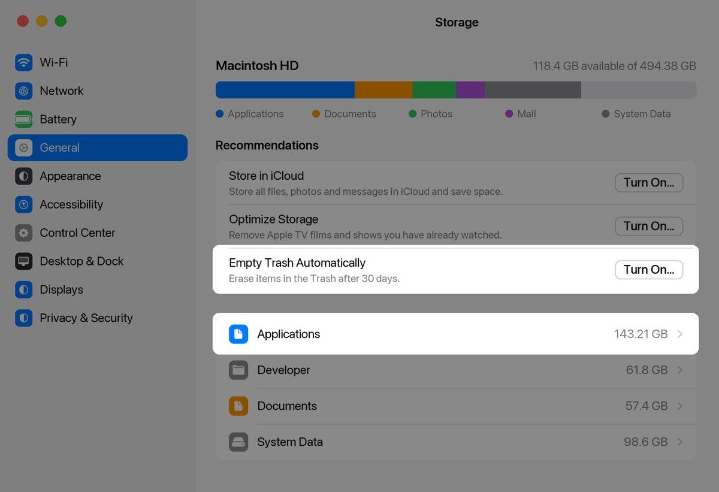Click the Network globe icon
The image size is (719, 492).
pos(24,91)
